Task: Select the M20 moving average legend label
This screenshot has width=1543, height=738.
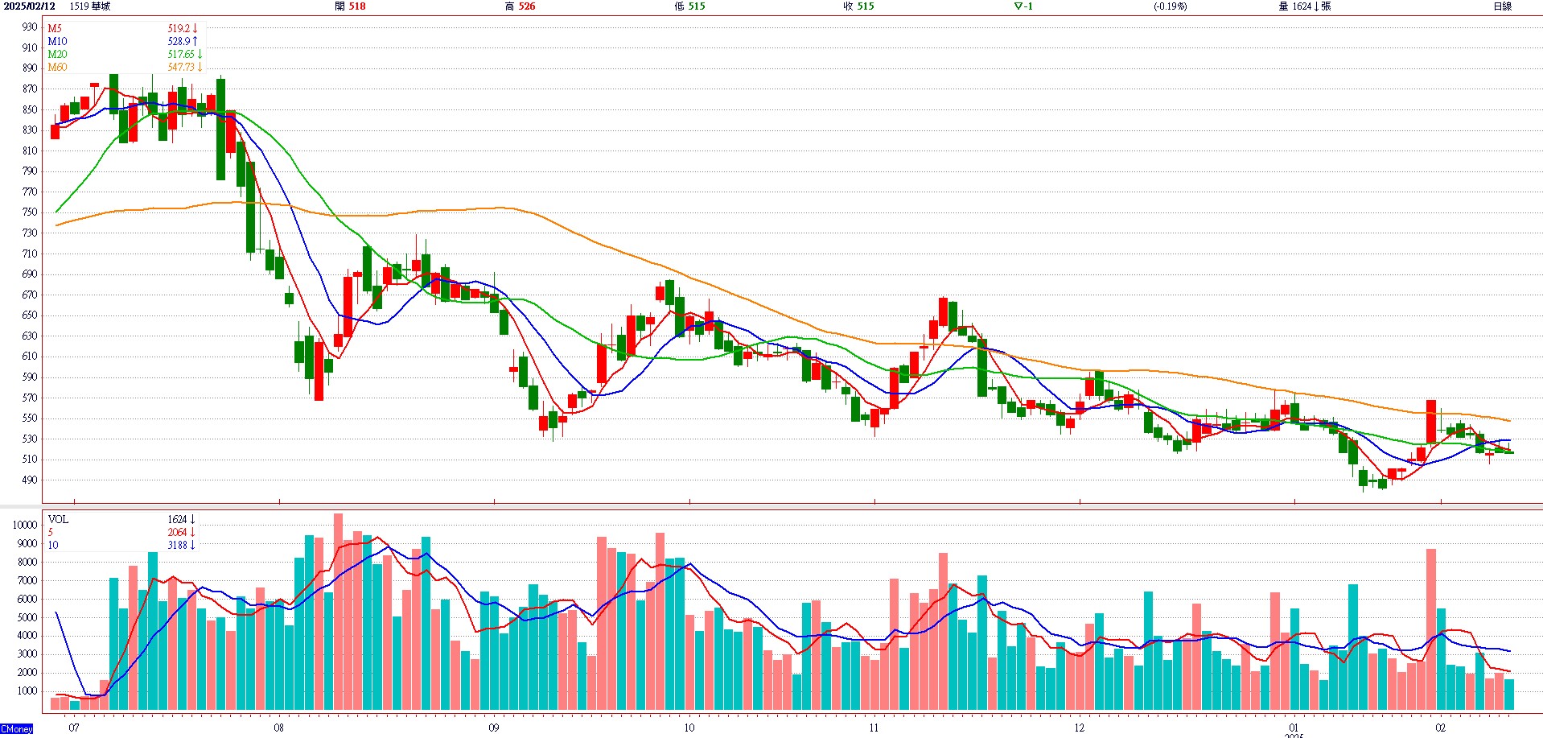Action: point(57,54)
